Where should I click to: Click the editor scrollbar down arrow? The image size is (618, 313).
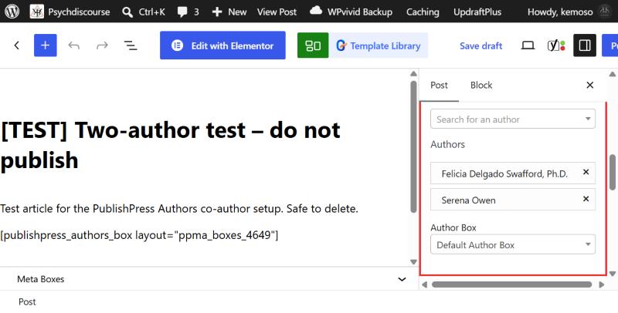(x=413, y=262)
